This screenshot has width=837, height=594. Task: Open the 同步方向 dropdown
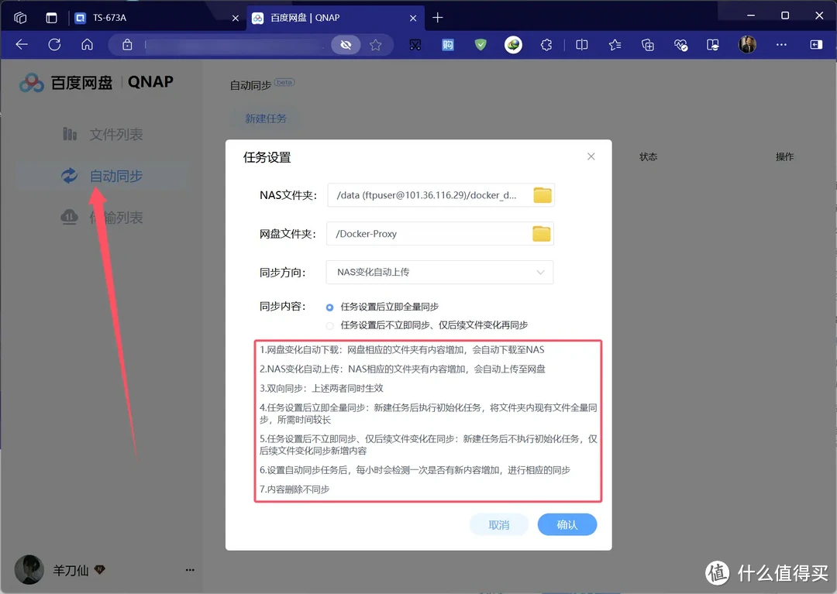pyautogui.click(x=439, y=272)
